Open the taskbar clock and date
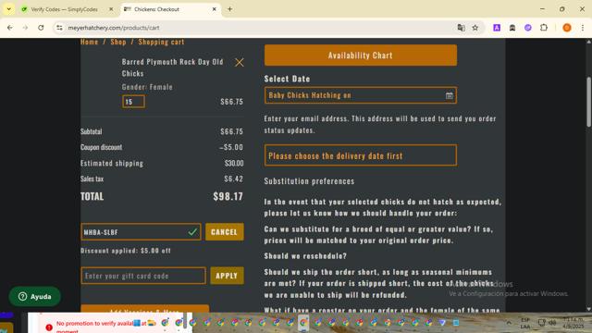Image resolution: width=592 pixels, height=333 pixels. tap(573, 323)
